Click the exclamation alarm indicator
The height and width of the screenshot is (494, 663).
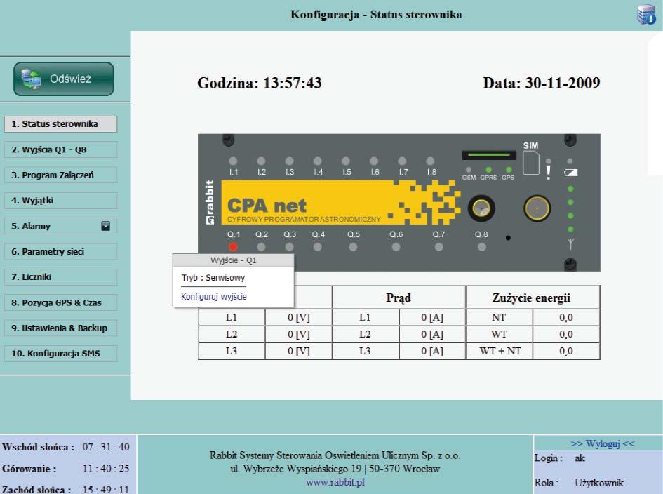click(x=549, y=173)
